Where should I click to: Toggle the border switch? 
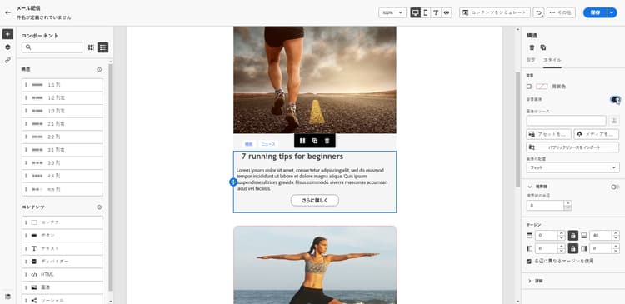tap(615, 187)
